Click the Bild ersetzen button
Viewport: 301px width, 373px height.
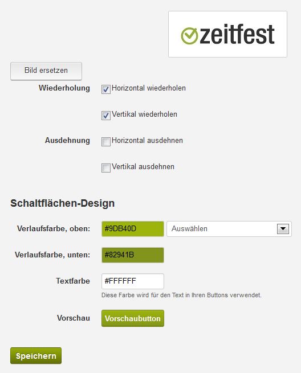[46, 71]
